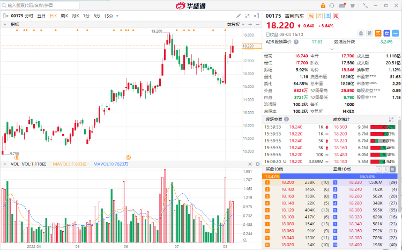Click the 吃 square button
Image resolution: width=402 pixels, height=250 pixels.
coord(369,33)
